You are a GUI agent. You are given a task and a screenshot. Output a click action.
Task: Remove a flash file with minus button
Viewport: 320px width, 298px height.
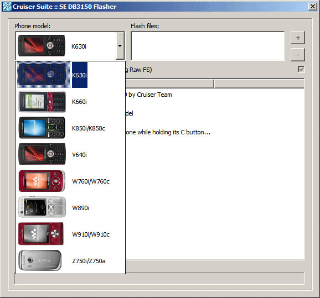point(297,55)
